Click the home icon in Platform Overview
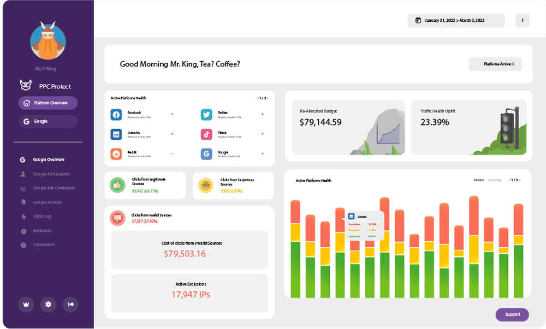The width and height of the screenshot is (546, 329). (26, 103)
